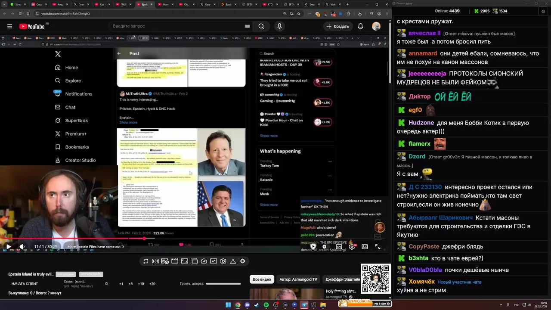Open the Holy f***ing sh*t video thumbnail

286,294
